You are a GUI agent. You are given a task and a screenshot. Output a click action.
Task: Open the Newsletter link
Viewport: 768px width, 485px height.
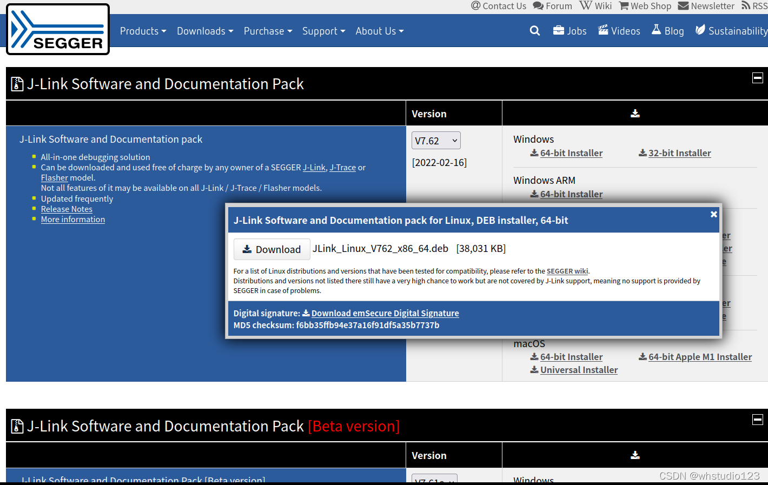[x=706, y=6]
